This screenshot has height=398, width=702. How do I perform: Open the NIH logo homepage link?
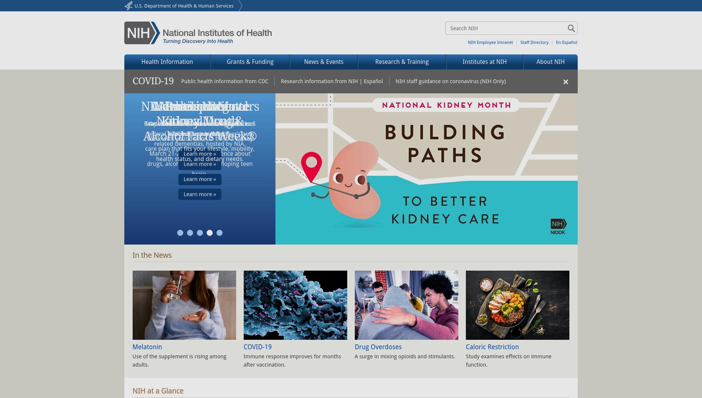tap(198, 33)
